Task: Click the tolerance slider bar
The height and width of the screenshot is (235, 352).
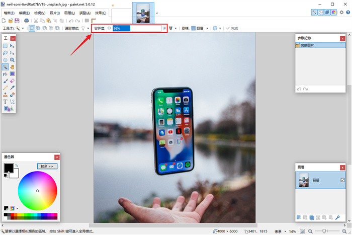Action: pos(137,28)
